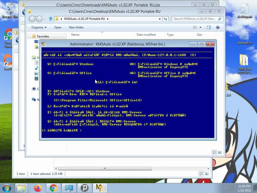Expand breadcrumb arrow before KMSAuto folder name
257x193 pixels.
click(61, 19)
